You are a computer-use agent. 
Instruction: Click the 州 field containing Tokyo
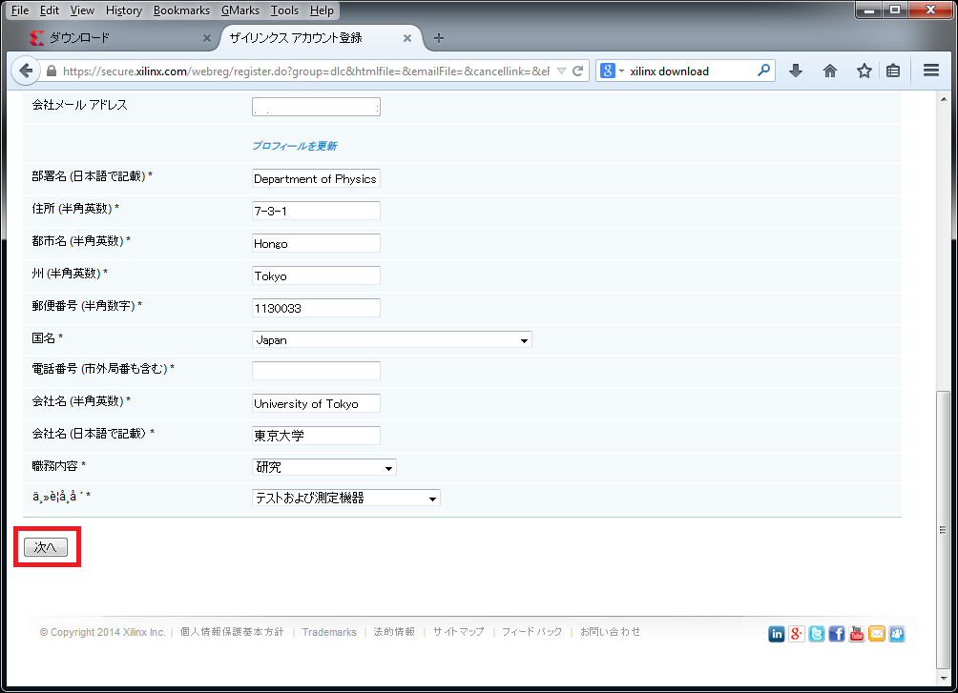(316, 275)
